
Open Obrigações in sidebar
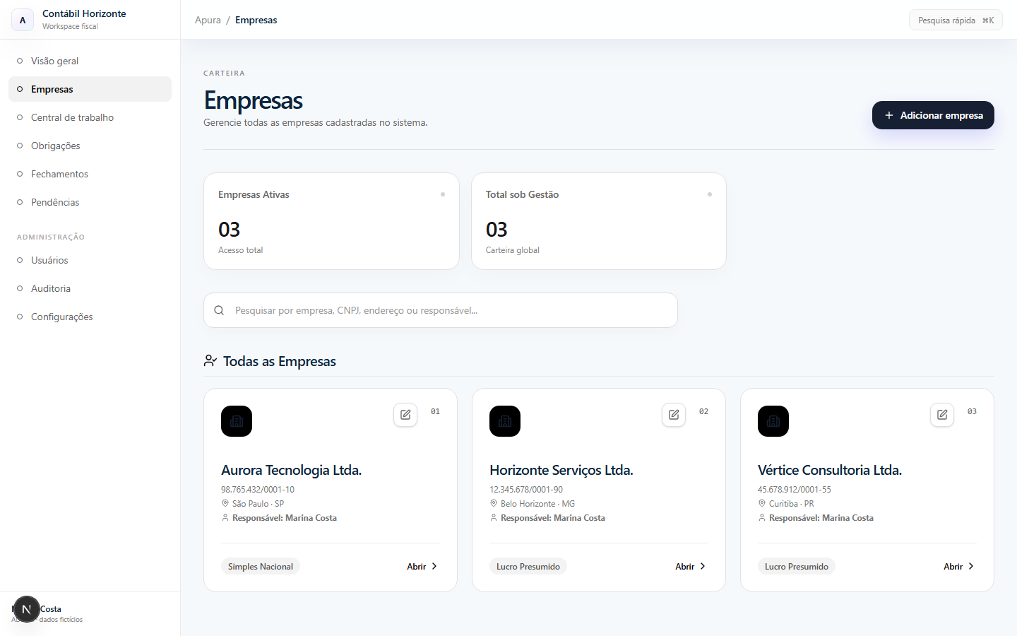pos(90,146)
